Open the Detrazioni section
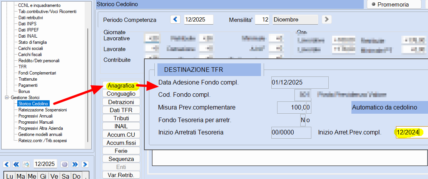 (121, 102)
